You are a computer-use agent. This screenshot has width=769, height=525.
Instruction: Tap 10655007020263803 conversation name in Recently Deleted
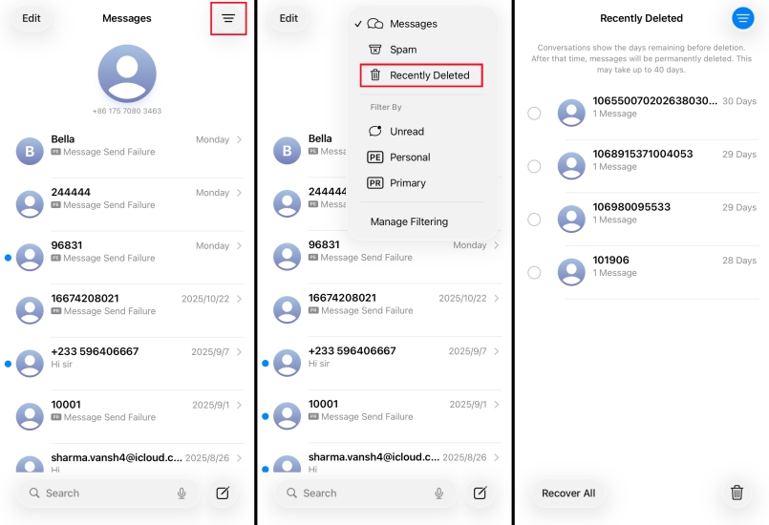[654, 100]
